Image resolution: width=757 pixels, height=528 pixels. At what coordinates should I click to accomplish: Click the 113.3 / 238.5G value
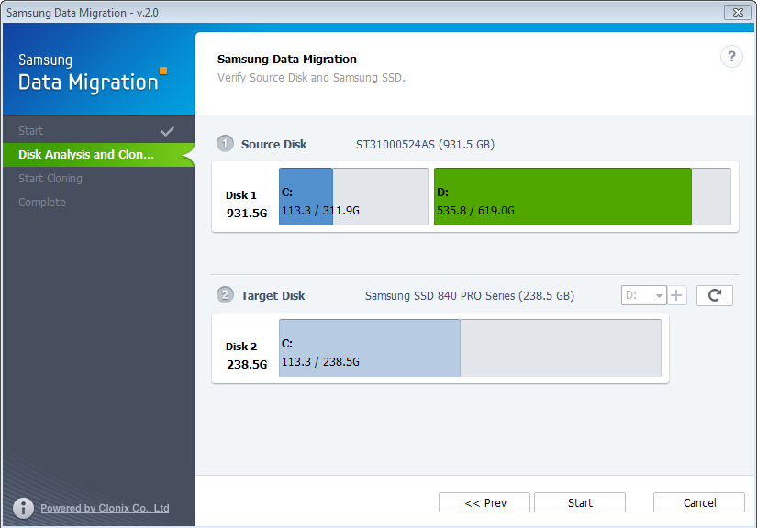(x=320, y=362)
